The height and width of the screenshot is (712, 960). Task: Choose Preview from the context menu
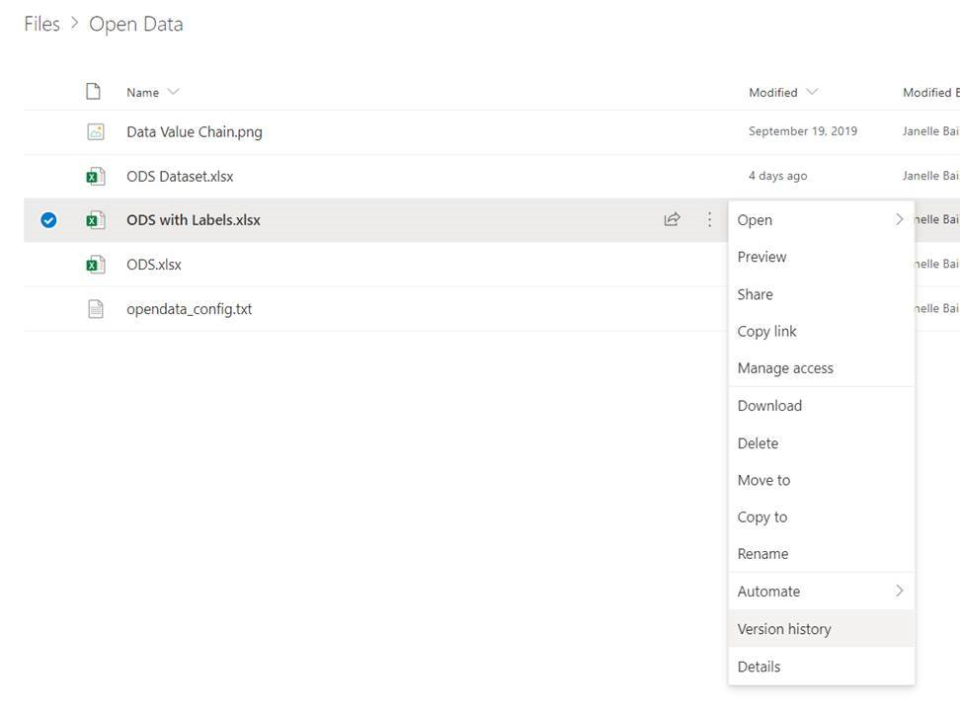pyautogui.click(x=821, y=257)
